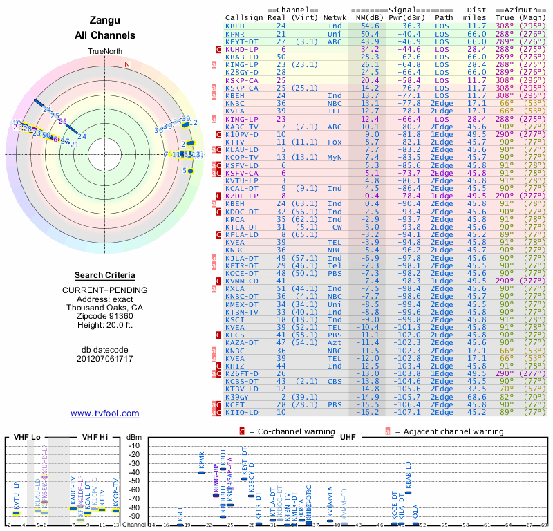Screen dimensions: 553x531
Task: Click the adjacent channel warning icon beside KIMG-LP 23.1
Action: click(214, 64)
